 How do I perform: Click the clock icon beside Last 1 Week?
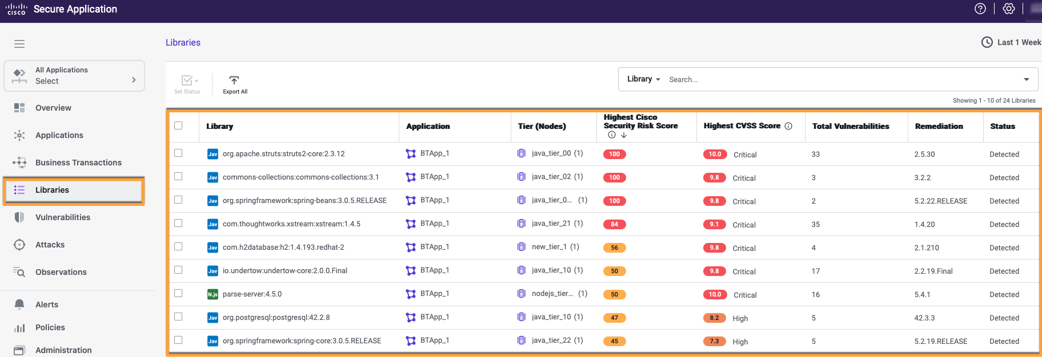tap(987, 42)
